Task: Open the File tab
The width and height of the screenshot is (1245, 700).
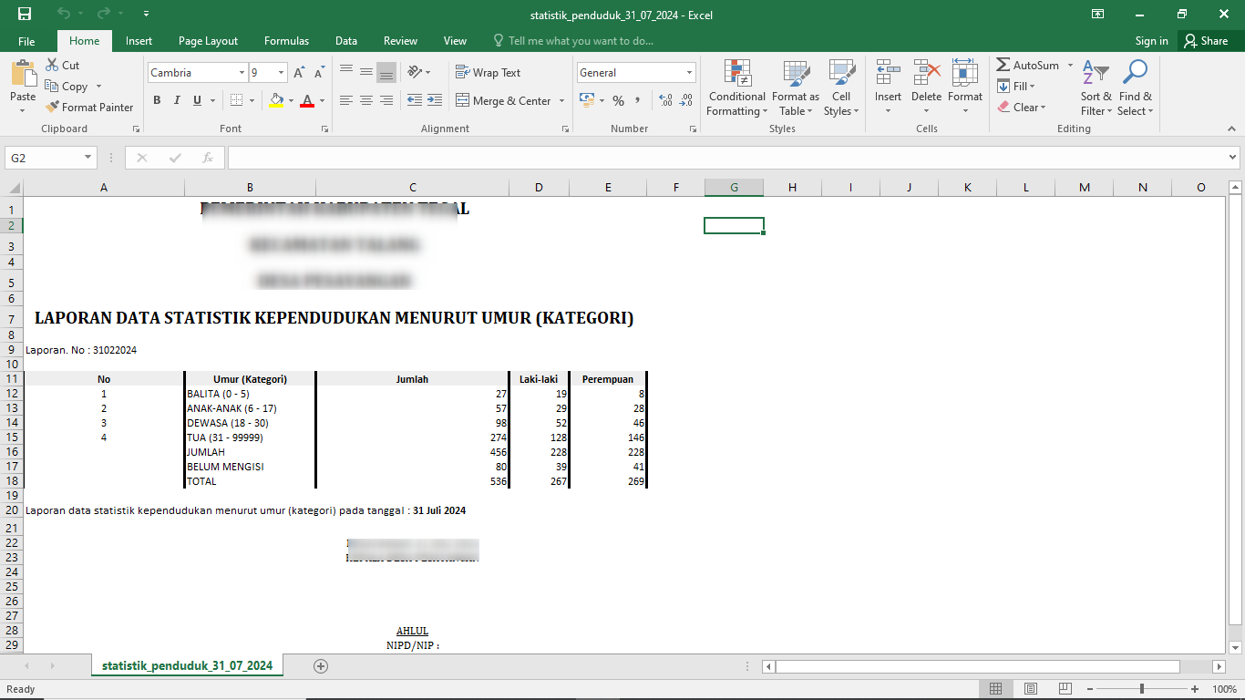Action: pyautogui.click(x=26, y=41)
